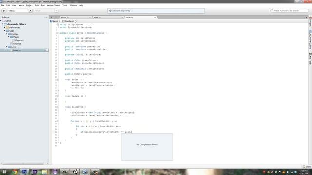312x175 pixels.
Task: Fold the Start() method region
Action: (58, 80)
